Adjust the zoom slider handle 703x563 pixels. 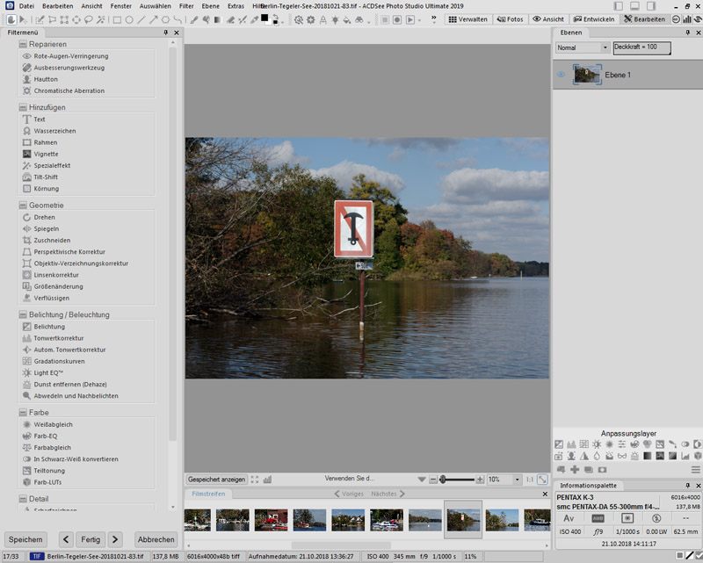(443, 480)
